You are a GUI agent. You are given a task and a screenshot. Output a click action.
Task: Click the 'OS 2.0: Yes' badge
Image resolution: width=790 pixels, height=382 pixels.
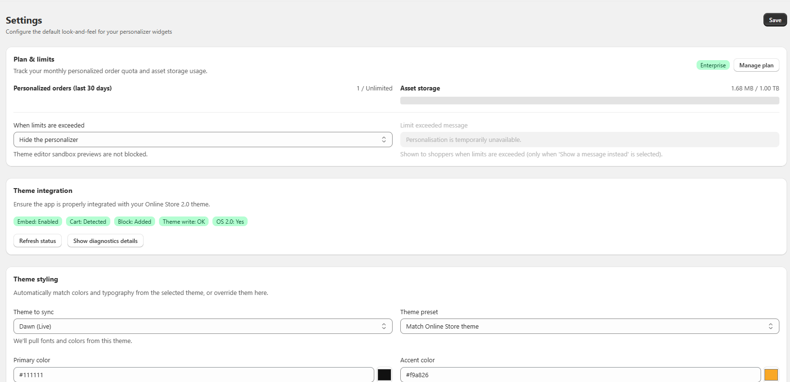(x=230, y=222)
